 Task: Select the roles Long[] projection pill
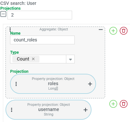tap(53, 84)
